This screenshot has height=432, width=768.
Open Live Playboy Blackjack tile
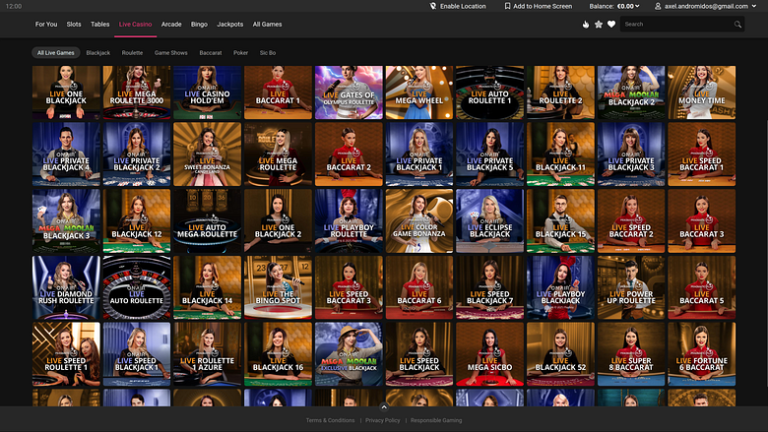click(560, 287)
